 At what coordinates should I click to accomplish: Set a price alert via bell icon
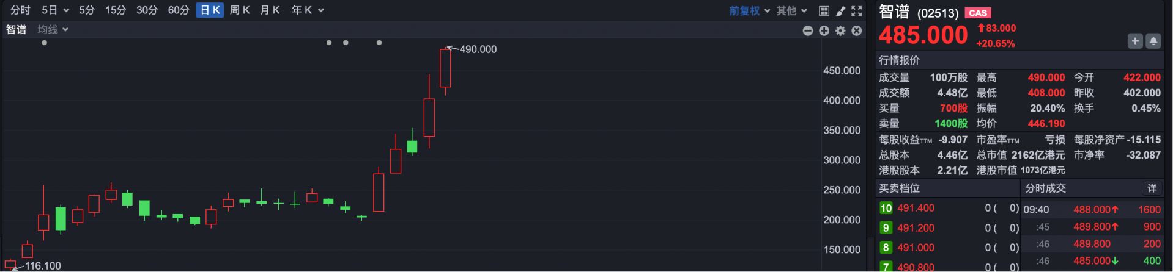pyautogui.click(x=1153, y=41)
